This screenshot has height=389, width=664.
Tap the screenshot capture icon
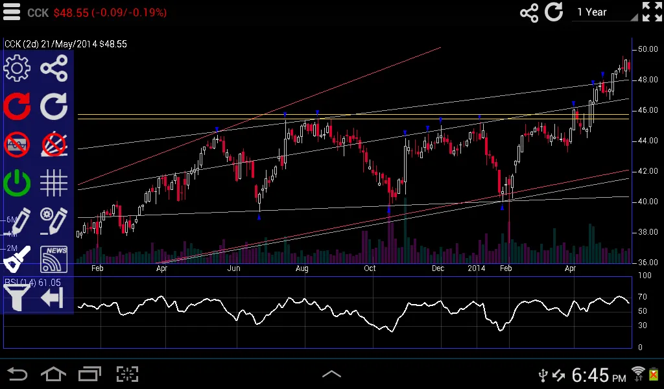[127, 374]
